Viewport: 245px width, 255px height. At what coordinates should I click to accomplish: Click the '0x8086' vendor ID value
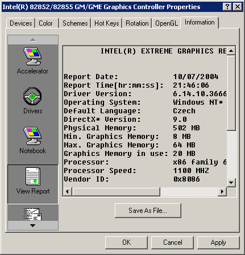[x=186, y=179]
